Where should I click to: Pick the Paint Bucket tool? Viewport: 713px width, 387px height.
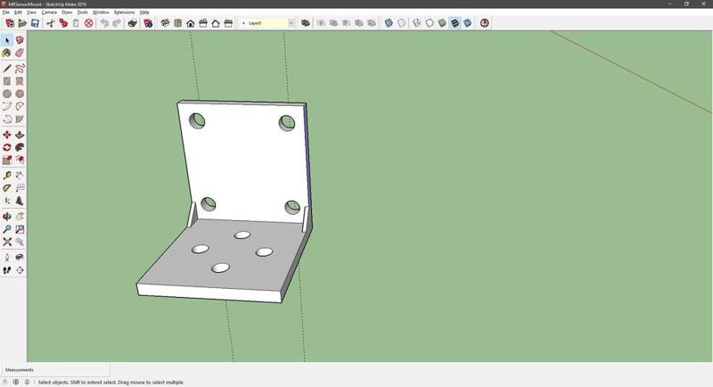(x=7, y=54)
